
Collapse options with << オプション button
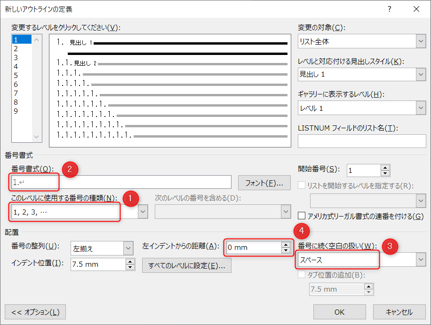point(35,312)
